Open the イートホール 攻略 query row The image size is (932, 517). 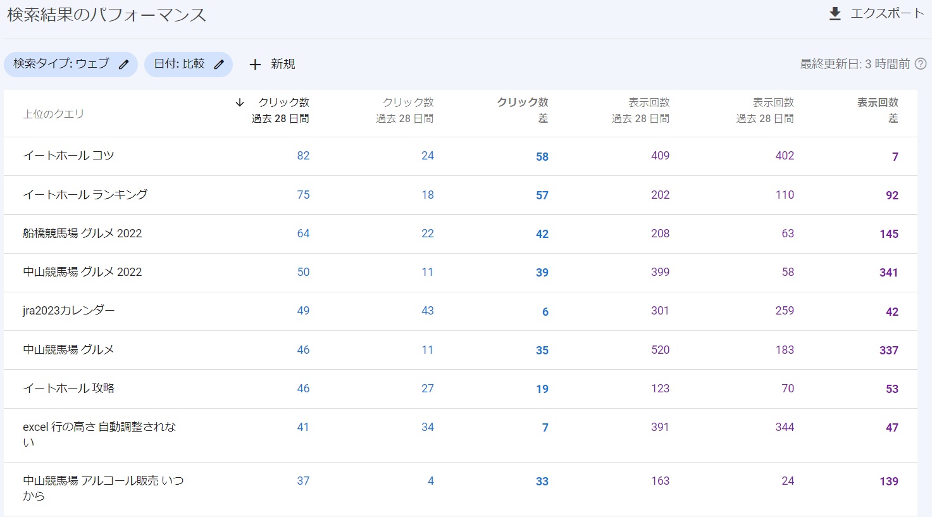pyautogui.click(x=68, y=389)
